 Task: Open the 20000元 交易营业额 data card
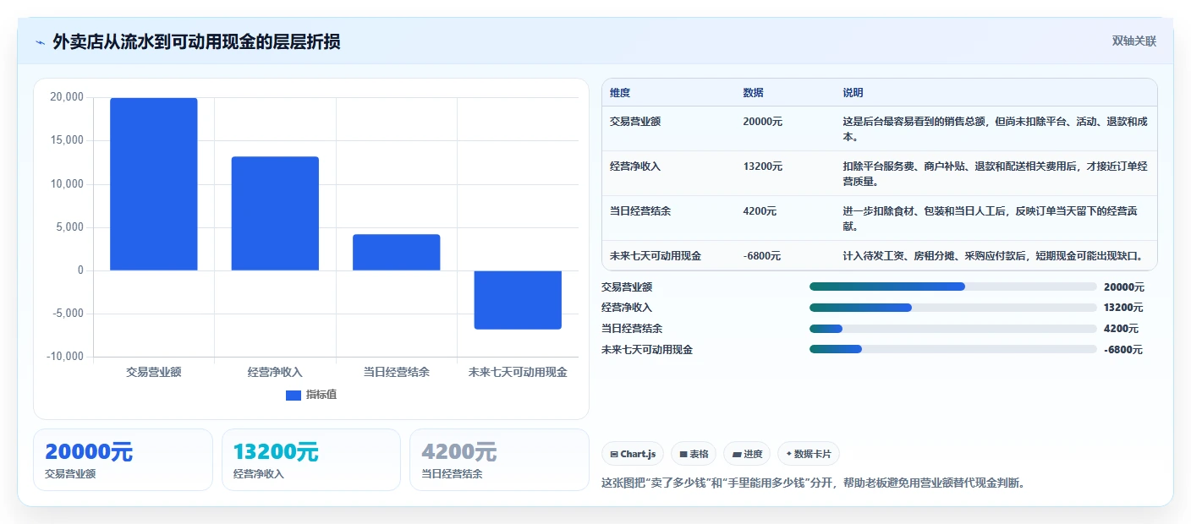point(123,460)
